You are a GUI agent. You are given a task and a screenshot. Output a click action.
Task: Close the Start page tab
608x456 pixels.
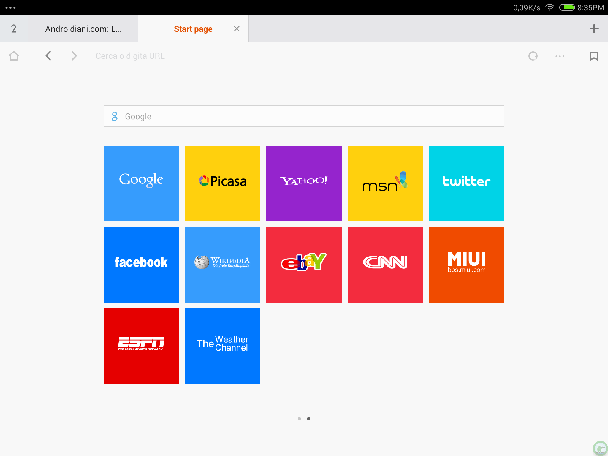tap(237, 29)
